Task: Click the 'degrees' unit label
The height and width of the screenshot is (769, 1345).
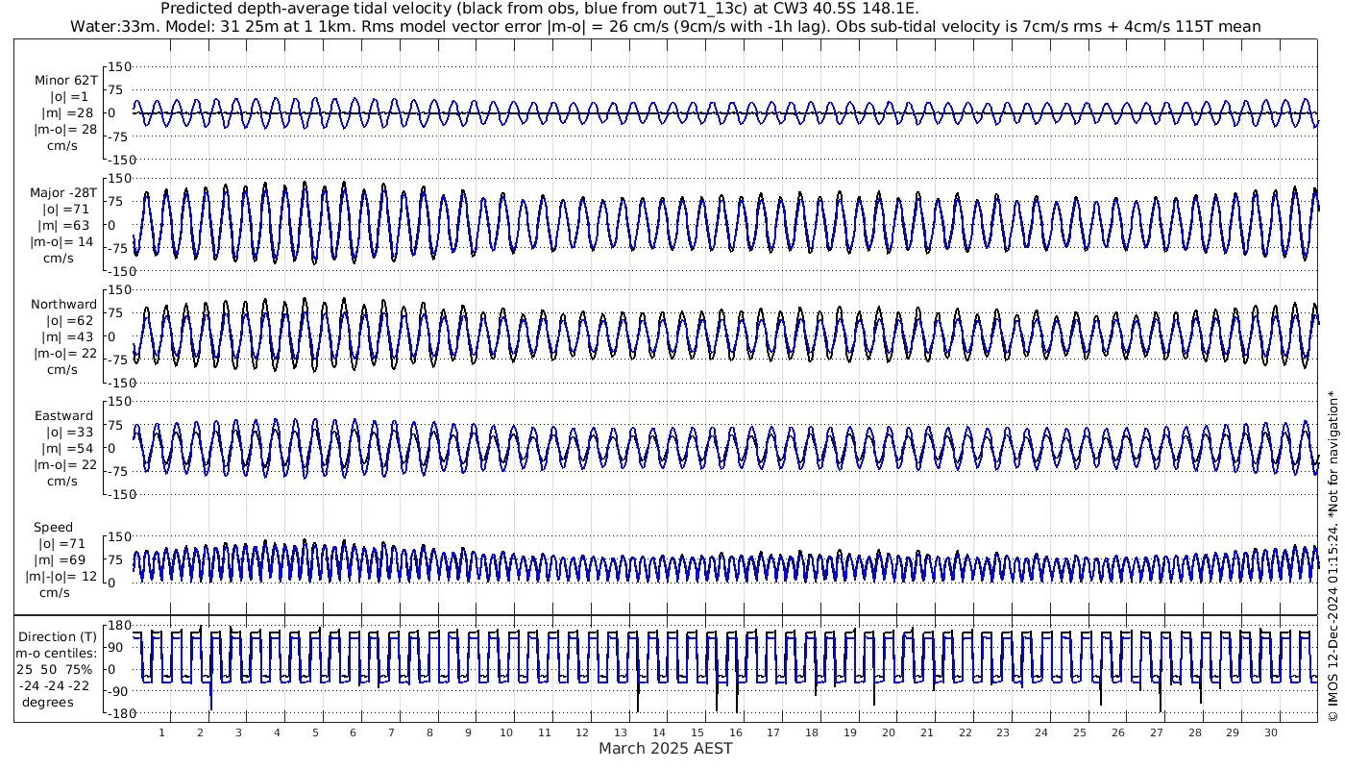Action: pyautogui.click(x=48, y=703)
